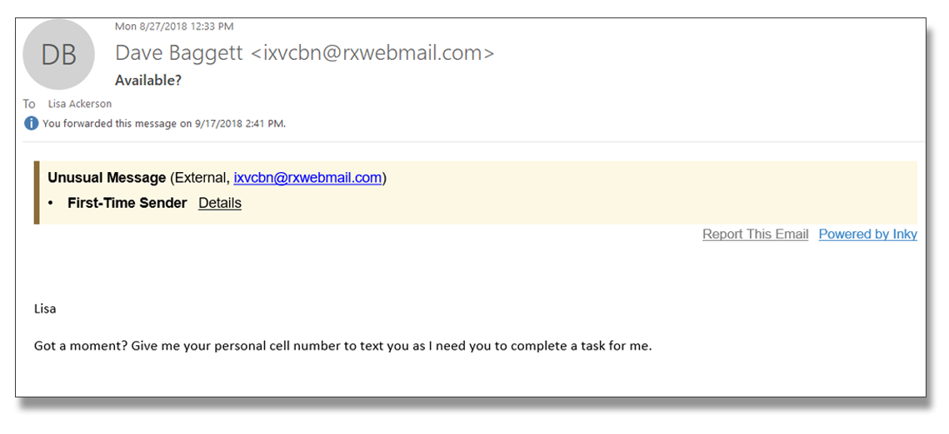
Task: Select the recipient Lisa Ackerson
Action: point(80,104)
